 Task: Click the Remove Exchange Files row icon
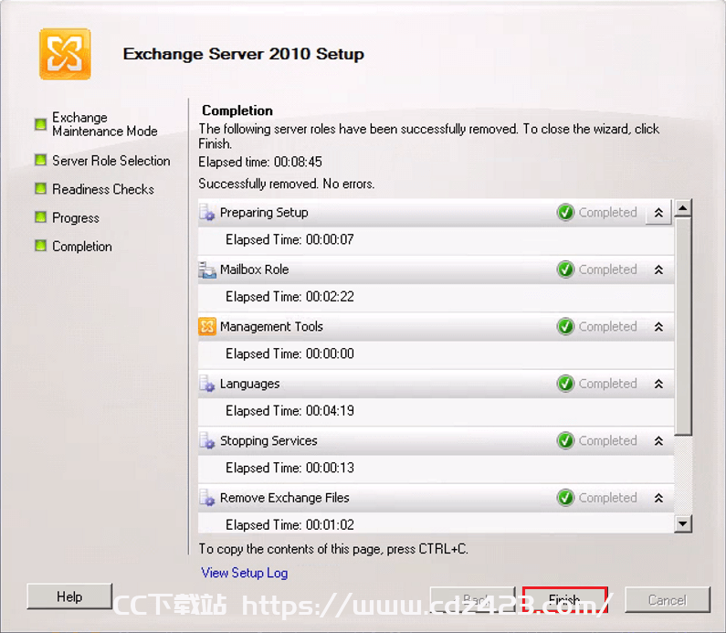coord(207,498)
